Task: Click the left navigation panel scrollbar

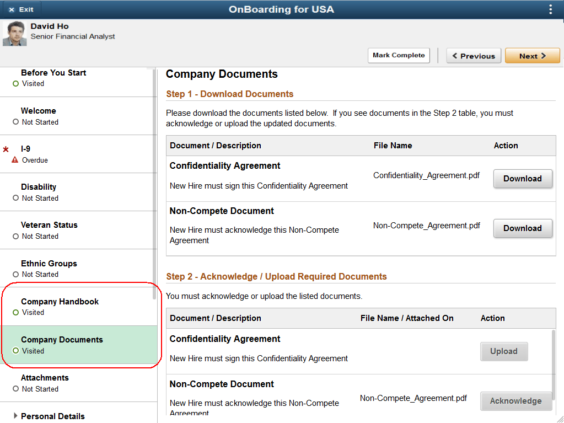Action: 154,184
